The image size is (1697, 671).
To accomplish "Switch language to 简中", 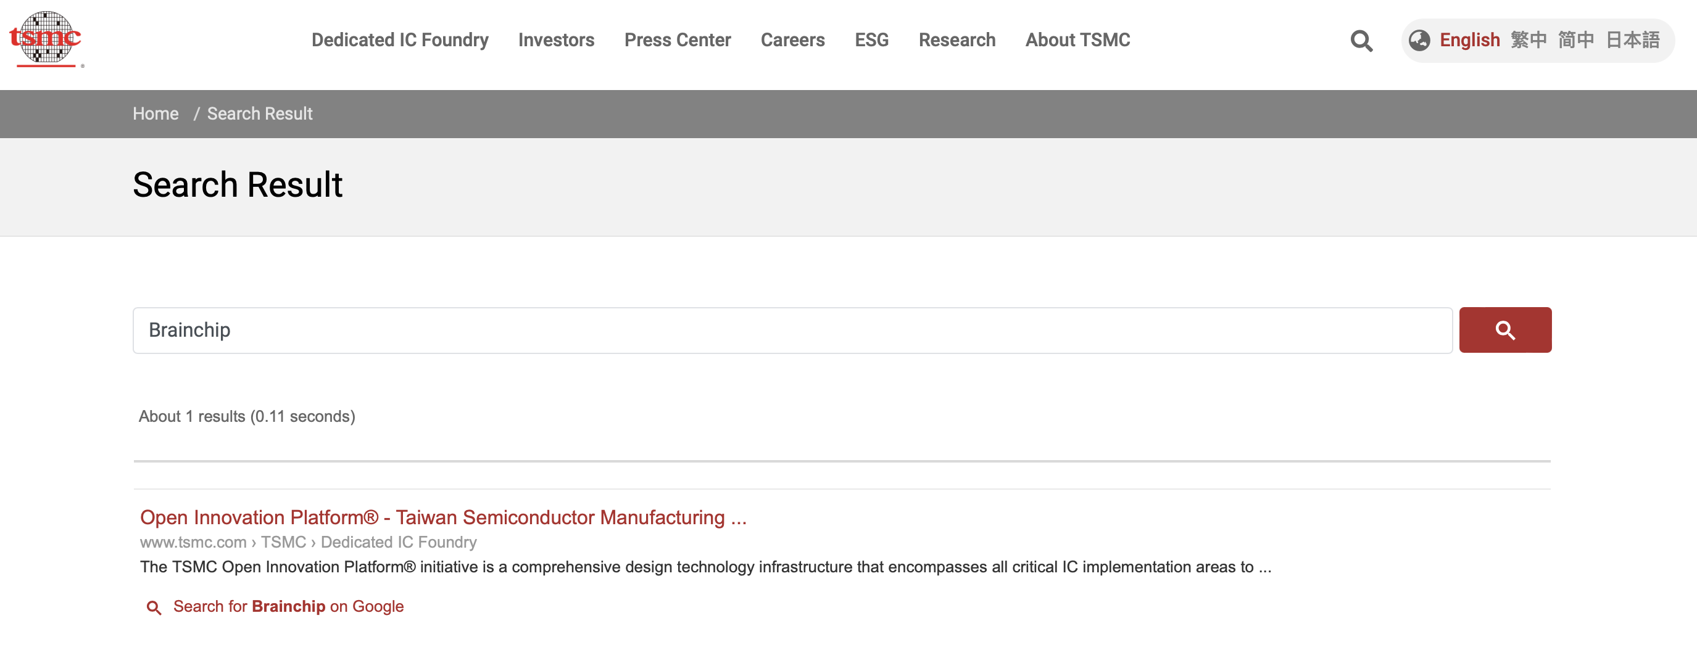I will tap(1576, 40).
